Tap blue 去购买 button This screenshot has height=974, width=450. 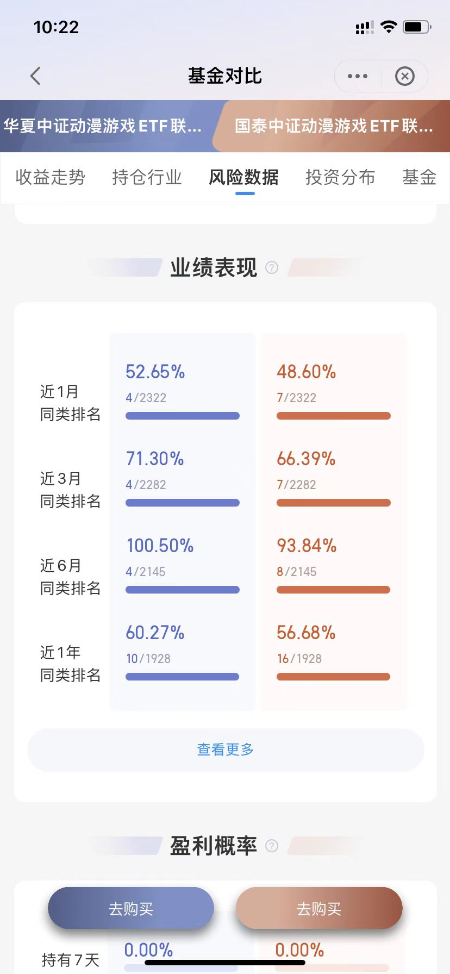coord(131,909)
